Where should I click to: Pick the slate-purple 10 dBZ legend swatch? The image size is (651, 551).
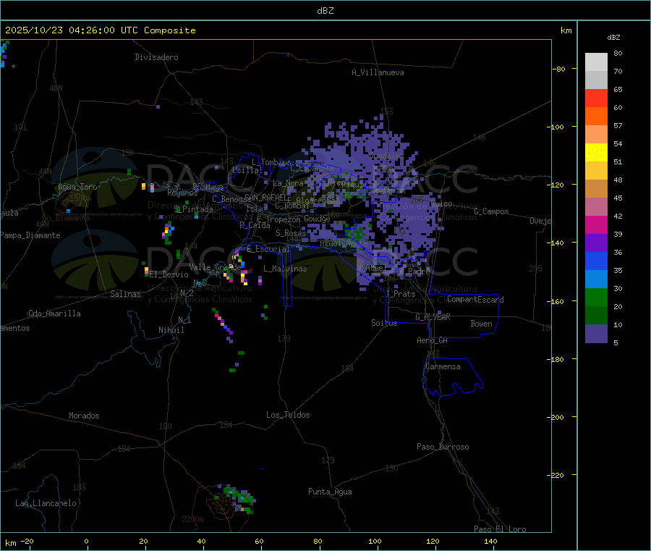point(596,334)
